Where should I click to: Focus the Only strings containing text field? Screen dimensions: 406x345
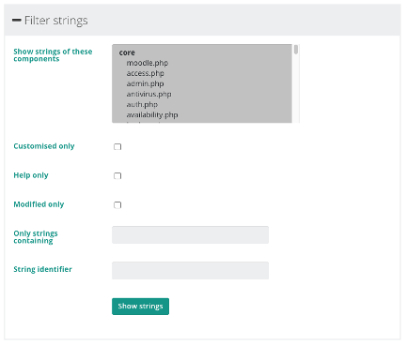190,234
